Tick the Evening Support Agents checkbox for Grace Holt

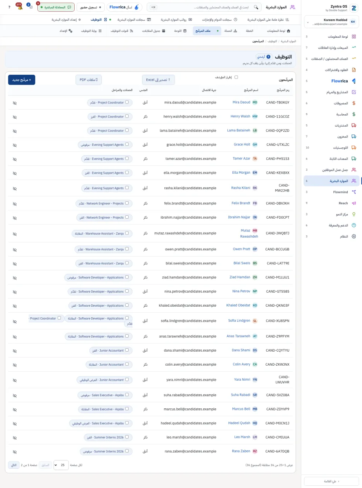[x=127, y=144]
